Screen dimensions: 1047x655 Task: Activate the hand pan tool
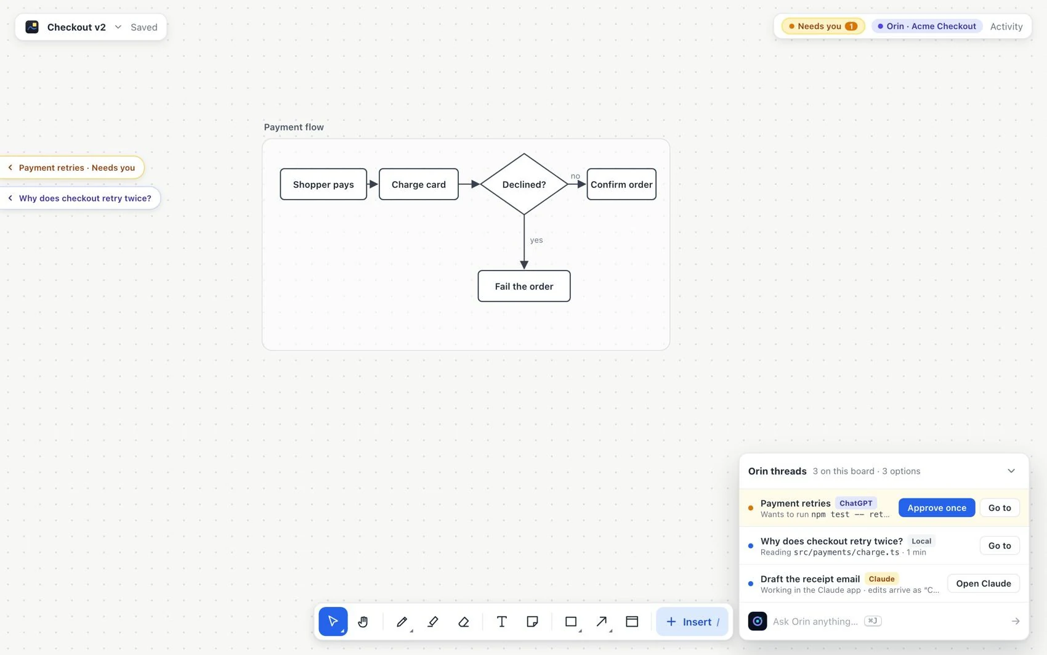pyautogui.click(x=363, y=621)
